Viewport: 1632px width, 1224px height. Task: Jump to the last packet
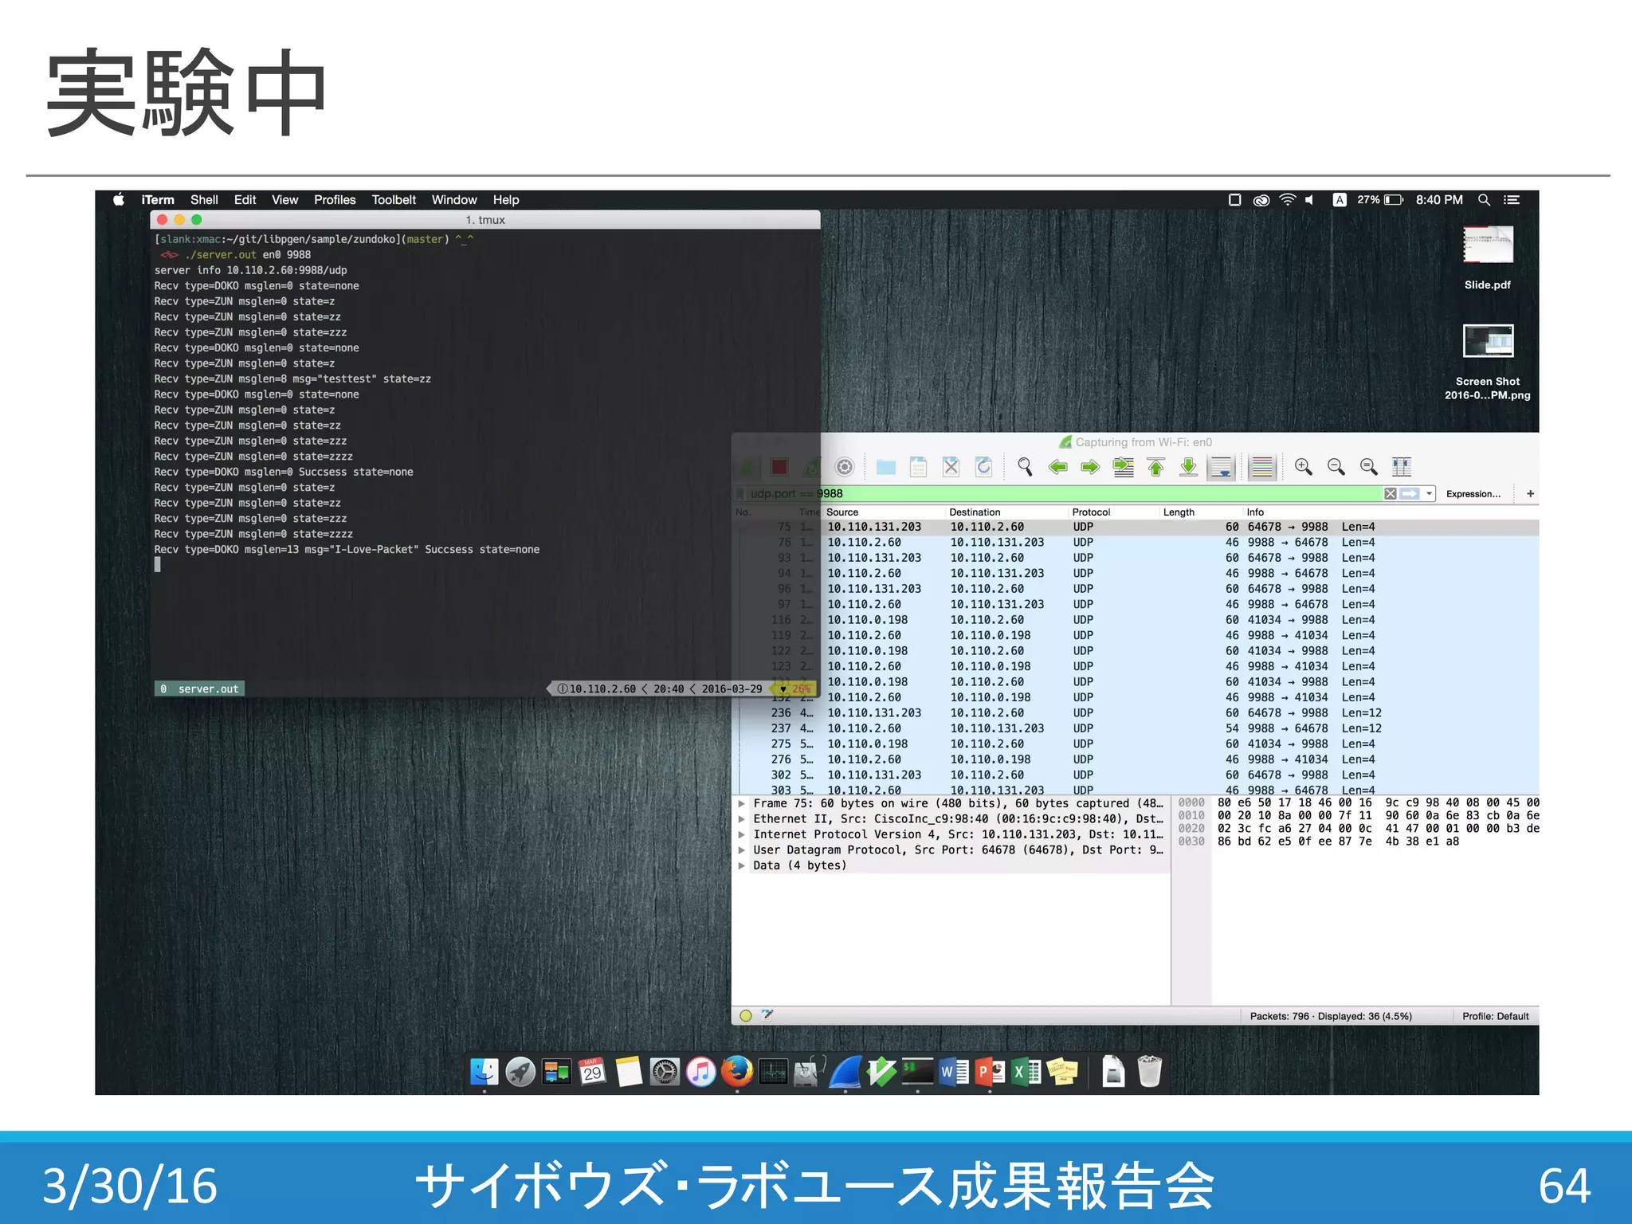click(1188, 467)
